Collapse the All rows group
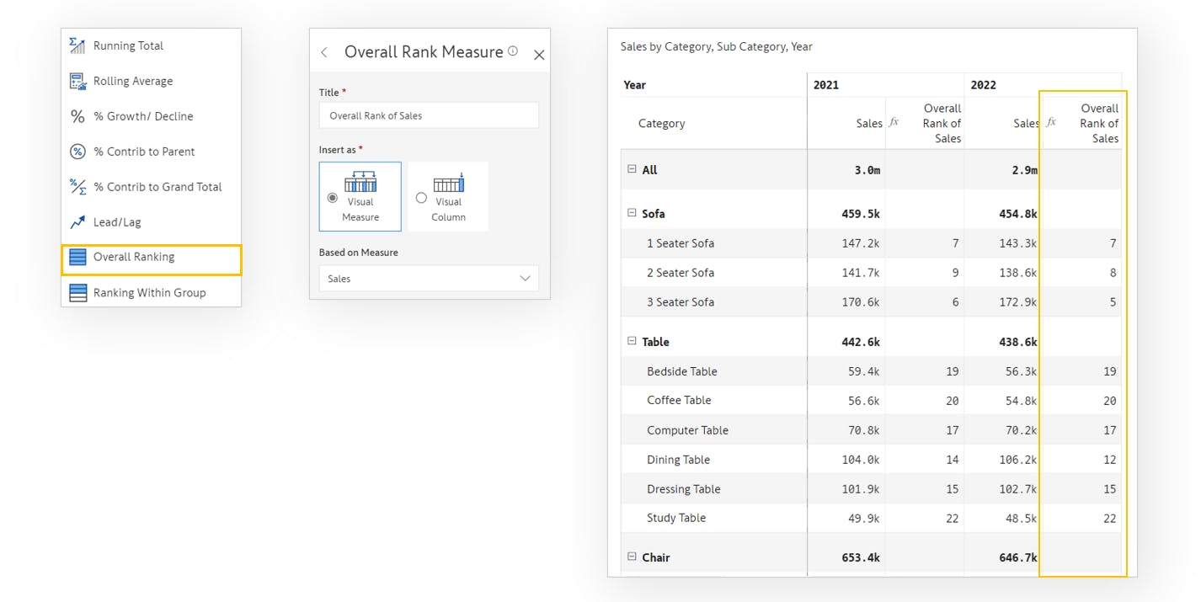This screenshot has height=602, width=1201. [x=632, y=169]
